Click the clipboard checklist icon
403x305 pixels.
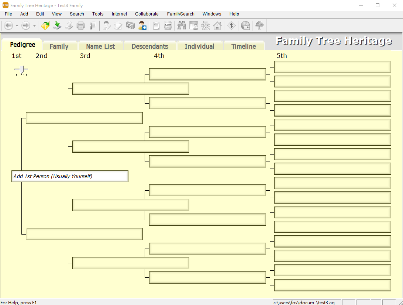tap(156, 25)
